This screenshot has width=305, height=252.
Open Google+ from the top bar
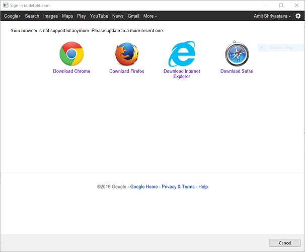click(x=12, y=16)
